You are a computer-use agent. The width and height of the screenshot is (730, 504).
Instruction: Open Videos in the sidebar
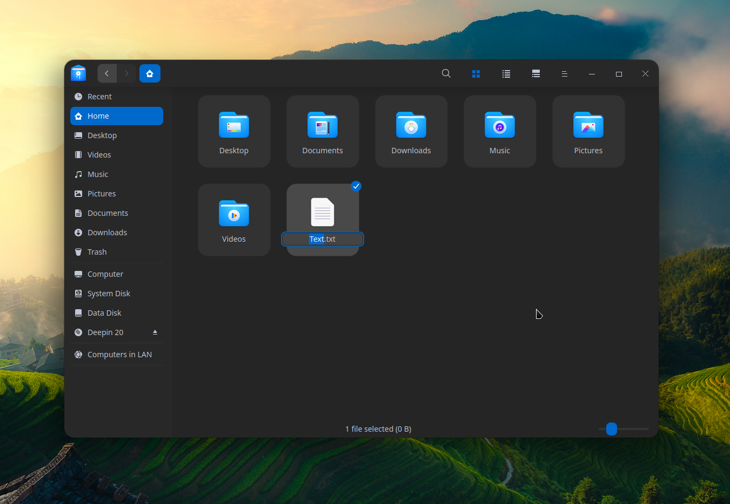coord(117,155)
